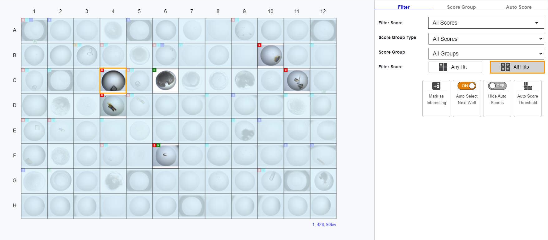The width and height of the screenshot is (548, 240).
Task: Select well C11 crystal image
Action: coord(297,81)
